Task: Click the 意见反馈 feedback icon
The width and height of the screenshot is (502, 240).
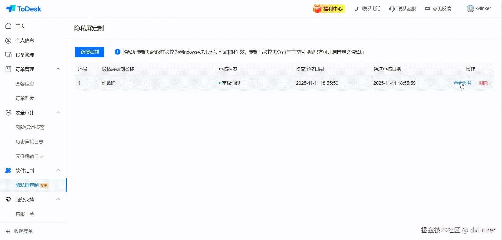Action: (x=427, y=9)
